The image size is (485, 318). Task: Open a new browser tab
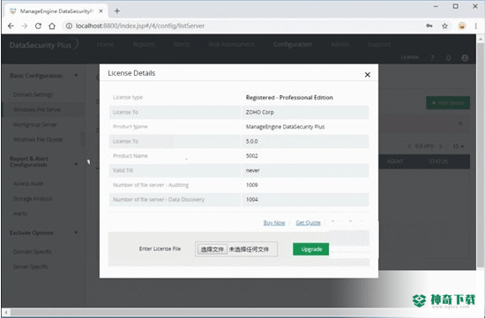(117, 11)
